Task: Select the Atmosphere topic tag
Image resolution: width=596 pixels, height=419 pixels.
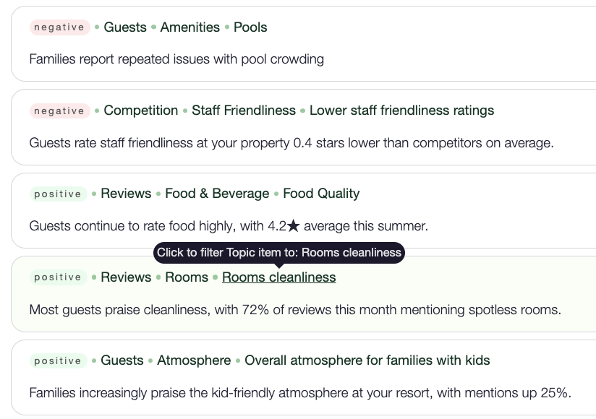Action: 194,360
